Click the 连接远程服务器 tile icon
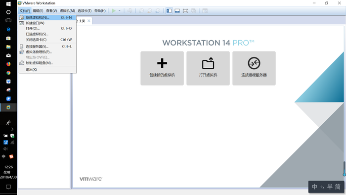The image size is (346, 195). pyautogui.click(x=254, y=63)
